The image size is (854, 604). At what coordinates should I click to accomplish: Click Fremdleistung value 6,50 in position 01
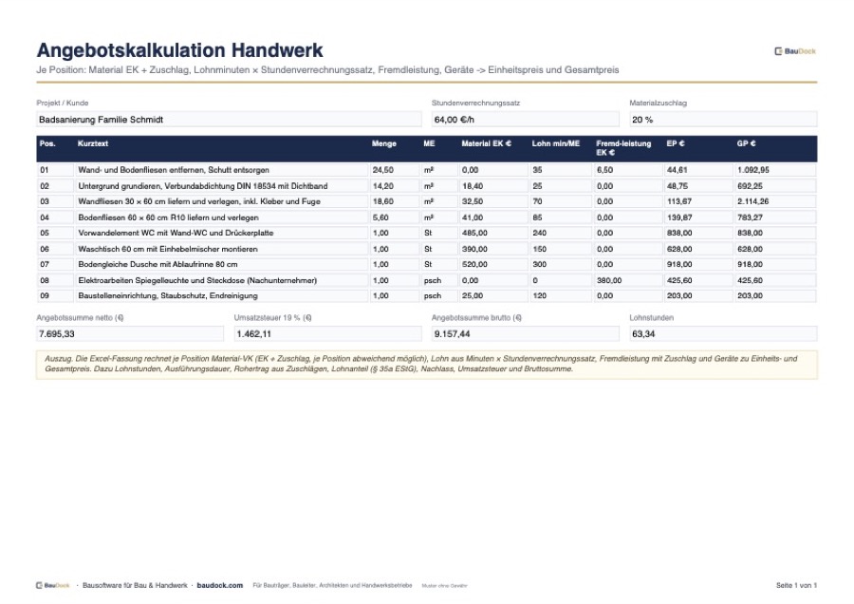click(x=628, y=170)
